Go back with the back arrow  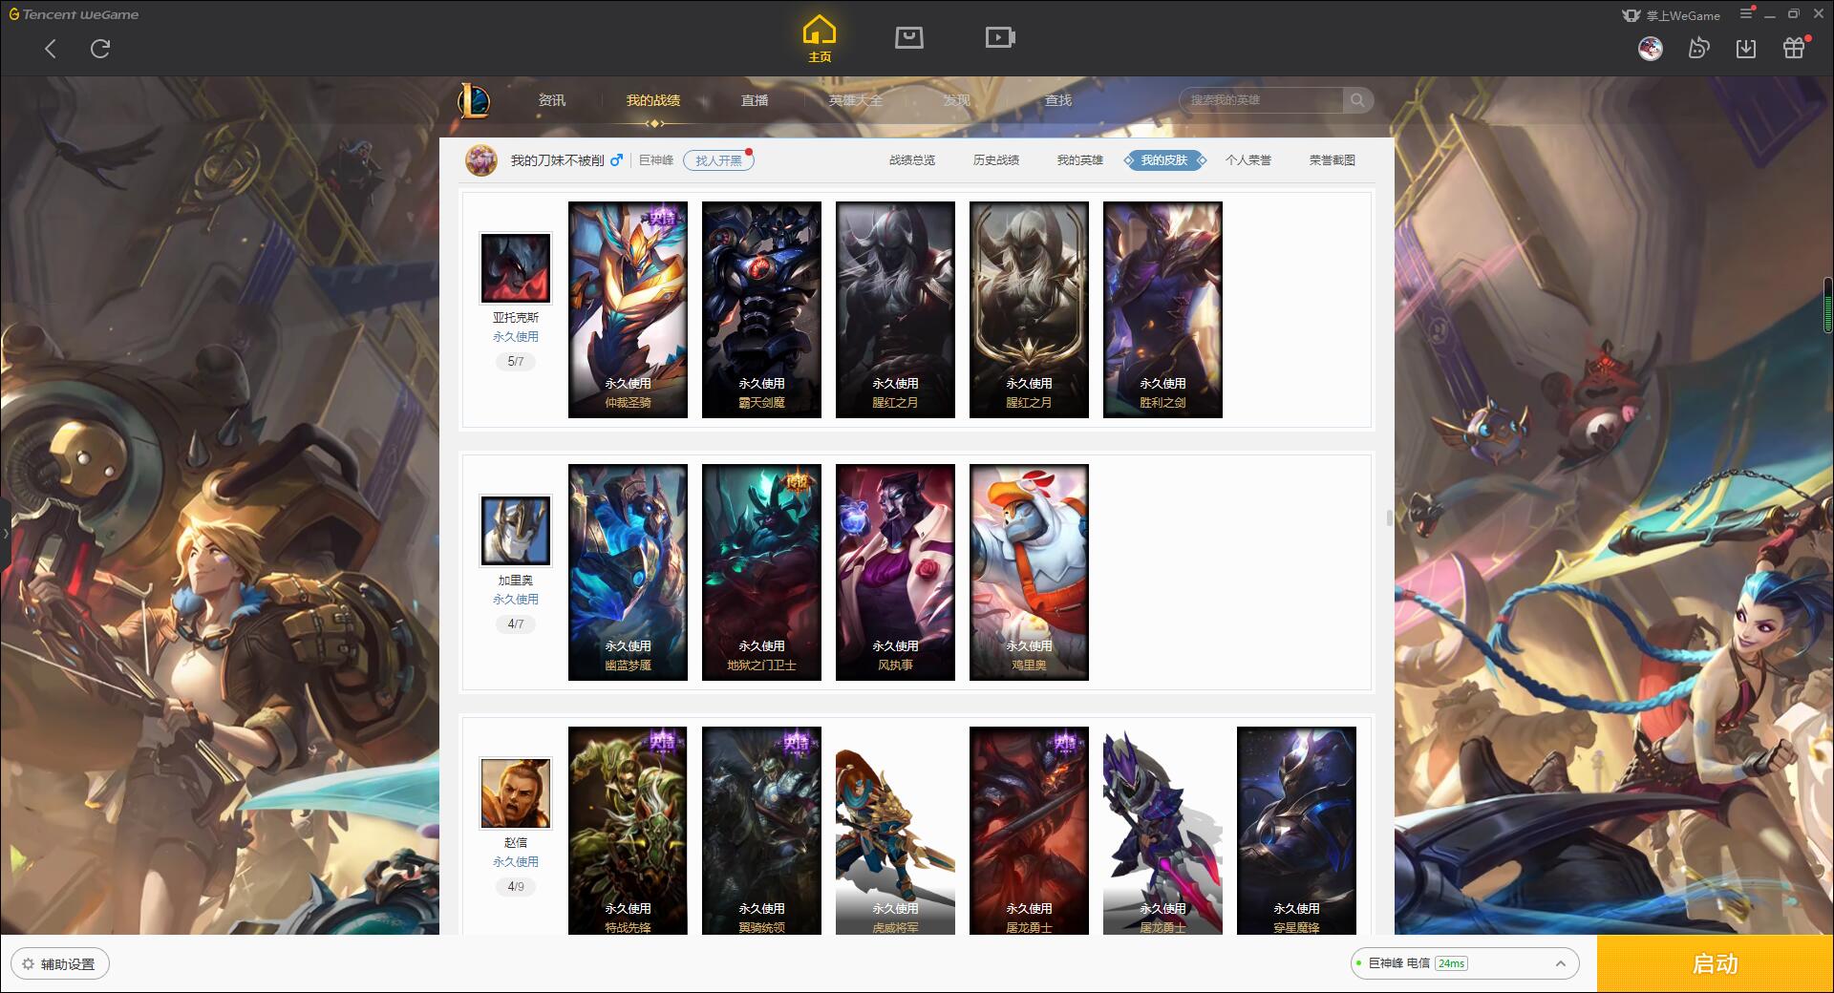tap(51, 49)
